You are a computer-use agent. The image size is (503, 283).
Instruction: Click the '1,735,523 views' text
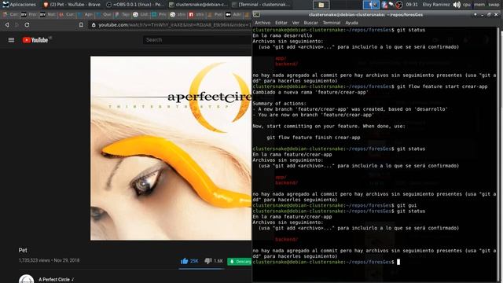coord(34,260)
